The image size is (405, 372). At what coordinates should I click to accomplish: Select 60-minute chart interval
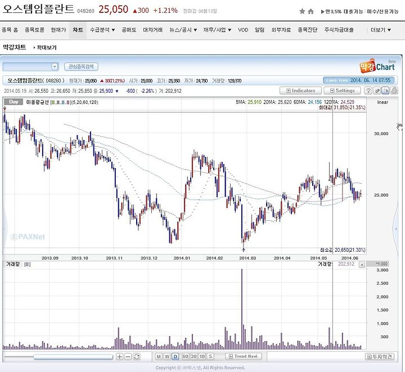tap(185, 356)
